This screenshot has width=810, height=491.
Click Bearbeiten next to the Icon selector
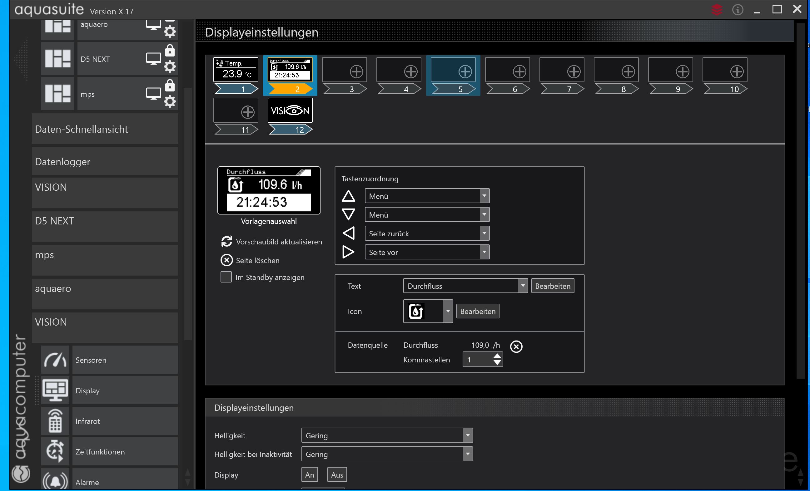(477, 311)
